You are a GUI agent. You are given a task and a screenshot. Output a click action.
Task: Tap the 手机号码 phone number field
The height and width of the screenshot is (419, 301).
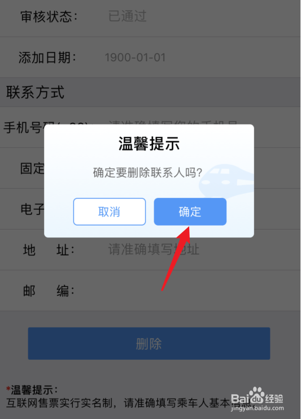150,127
